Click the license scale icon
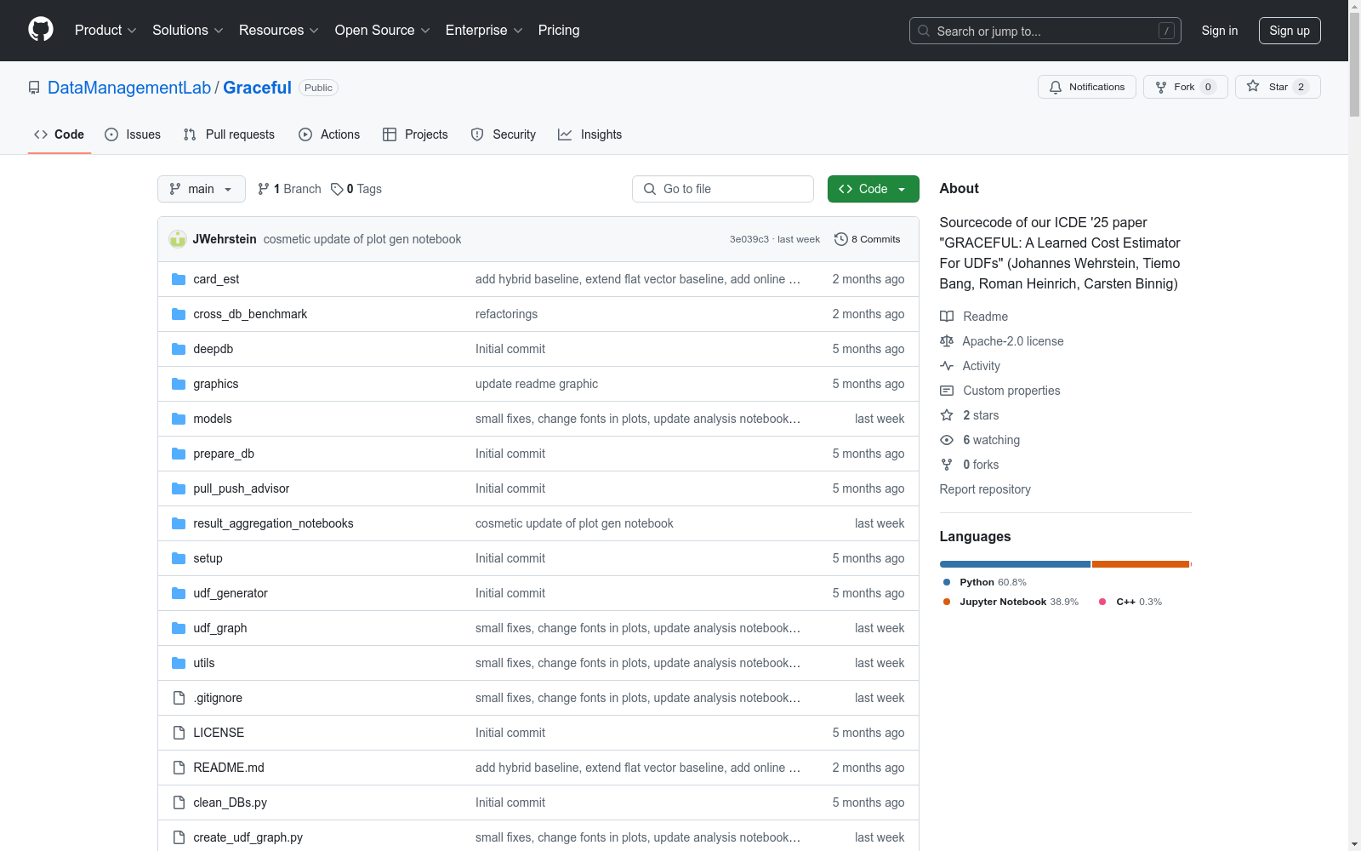Image resolution: width=1361 pixels, height=851 pixels. click(947, 341)
